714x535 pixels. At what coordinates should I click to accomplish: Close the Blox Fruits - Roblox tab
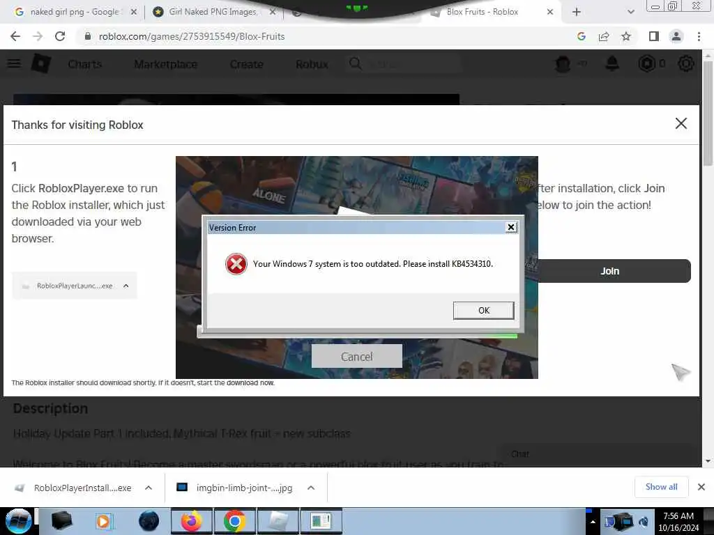[550, 12]
